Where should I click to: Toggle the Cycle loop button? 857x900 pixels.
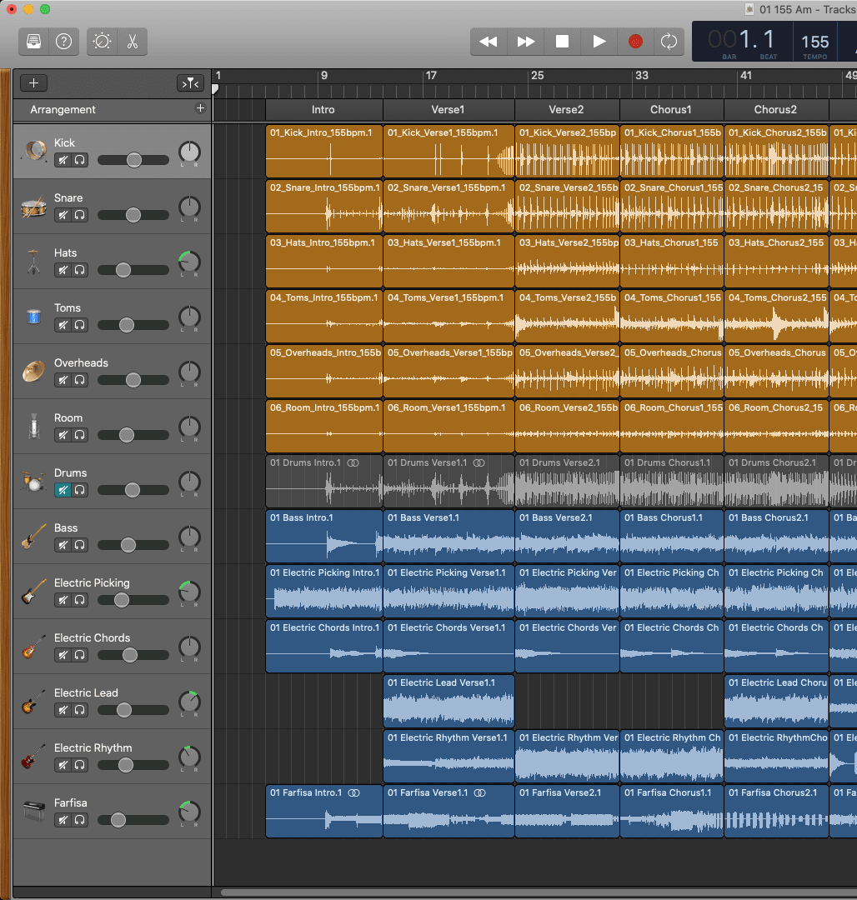[x=669, y=42]
